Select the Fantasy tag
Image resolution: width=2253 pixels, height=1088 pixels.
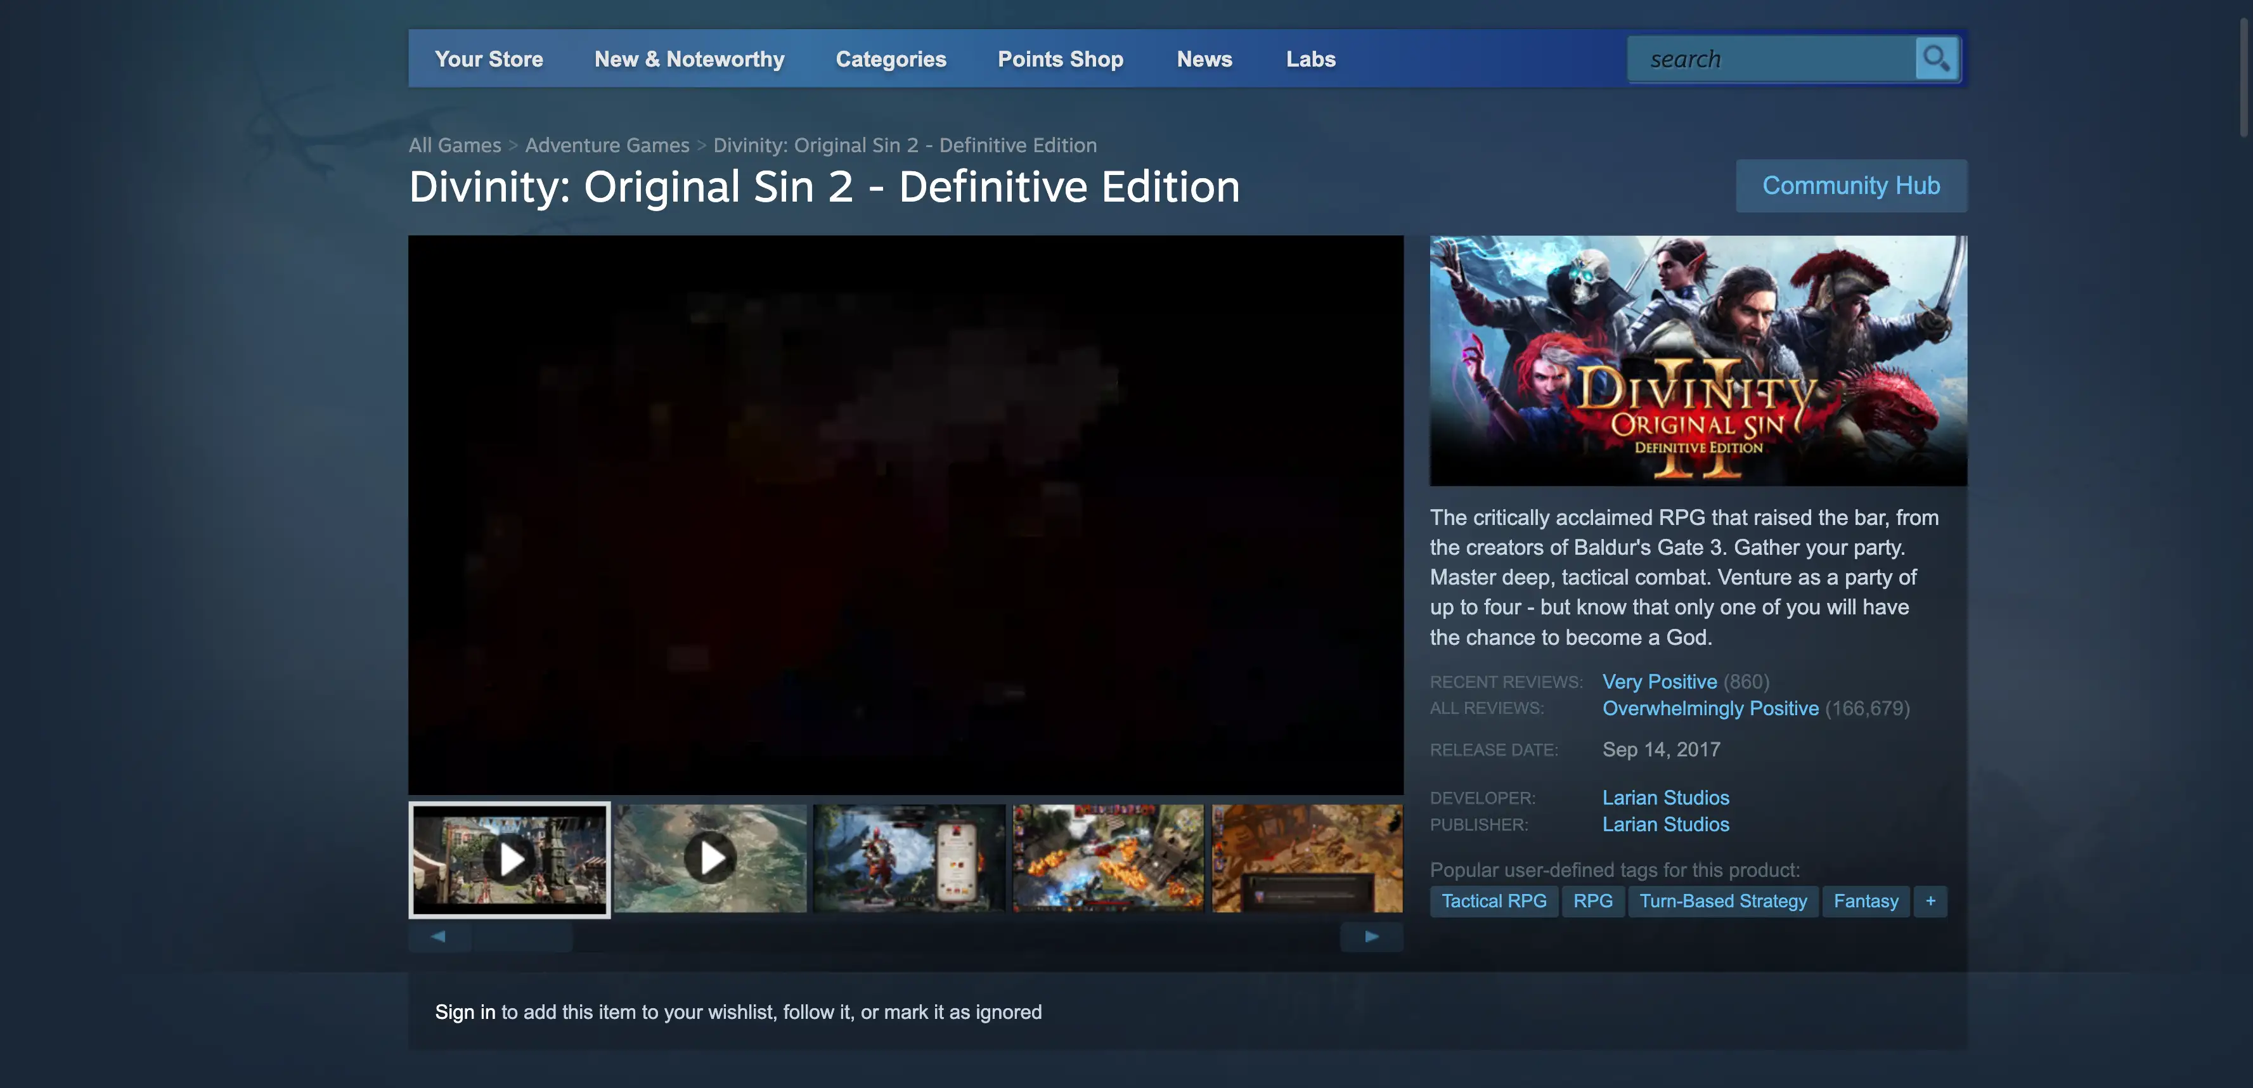(1866, 901)
